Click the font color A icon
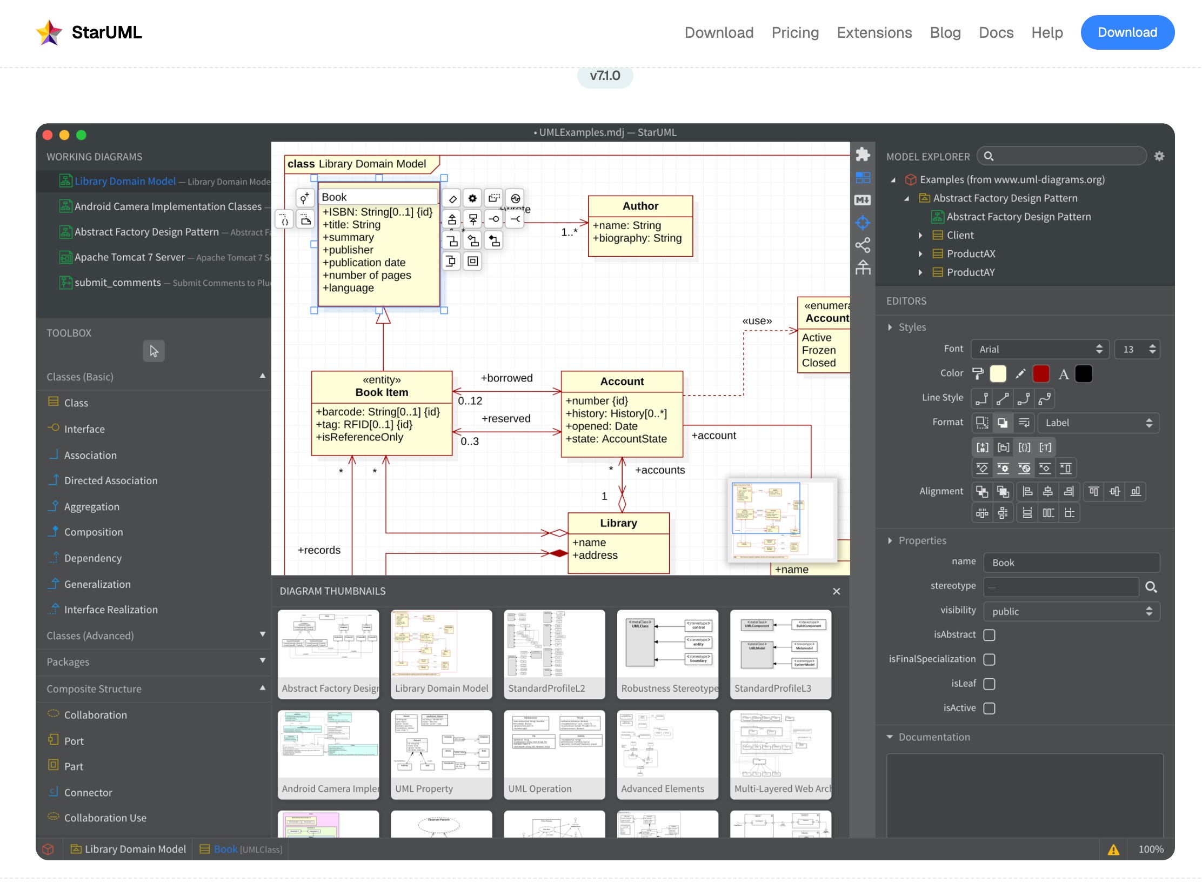Viewport: 1202px width, 883px height. click(x=1063, y=374)
